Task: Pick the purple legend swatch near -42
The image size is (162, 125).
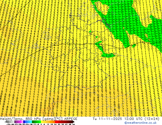Action: pyautogui.click(x=15, y=122)
